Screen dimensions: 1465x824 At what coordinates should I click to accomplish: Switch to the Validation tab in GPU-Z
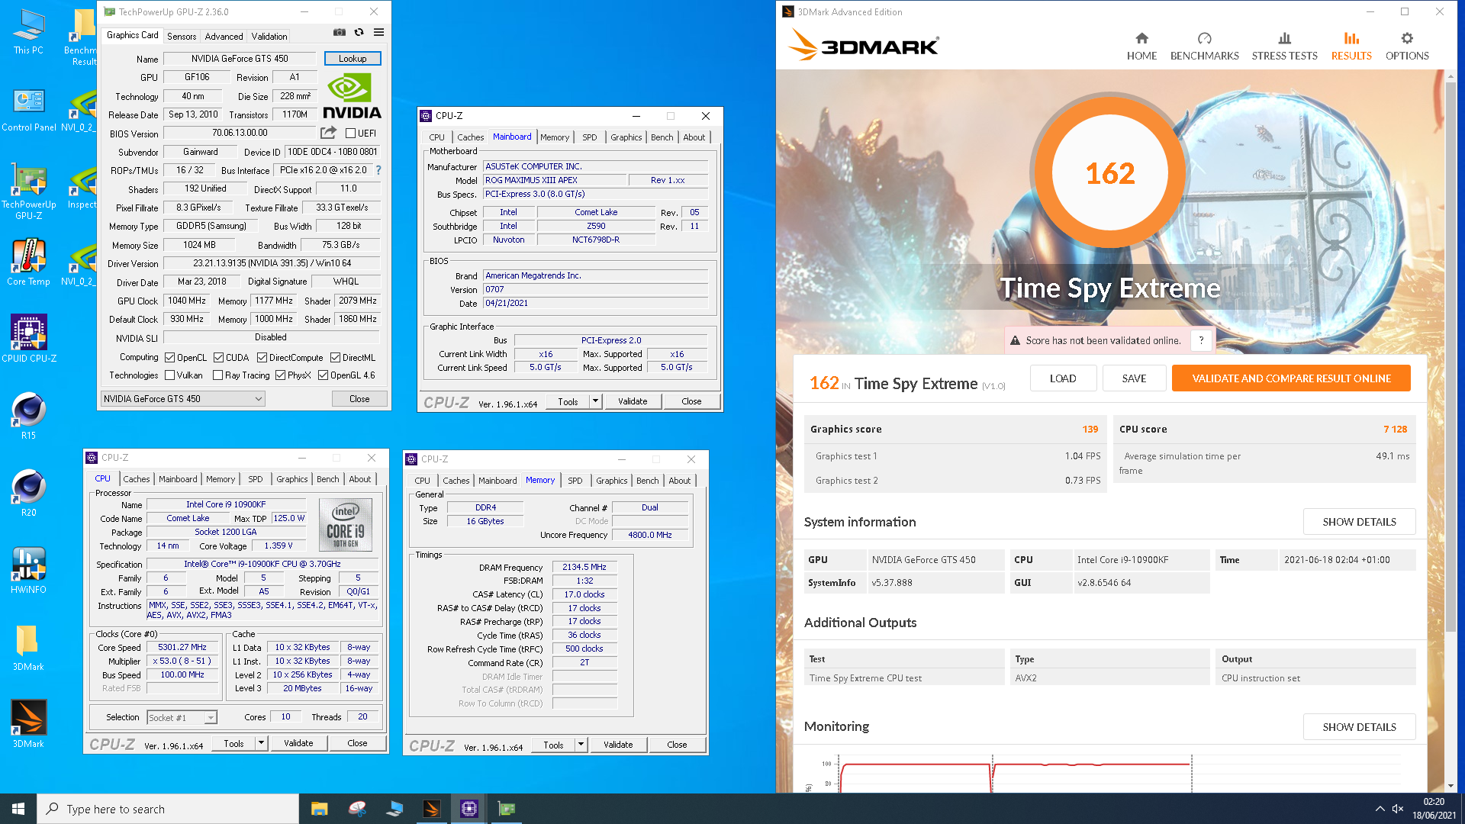269,36
